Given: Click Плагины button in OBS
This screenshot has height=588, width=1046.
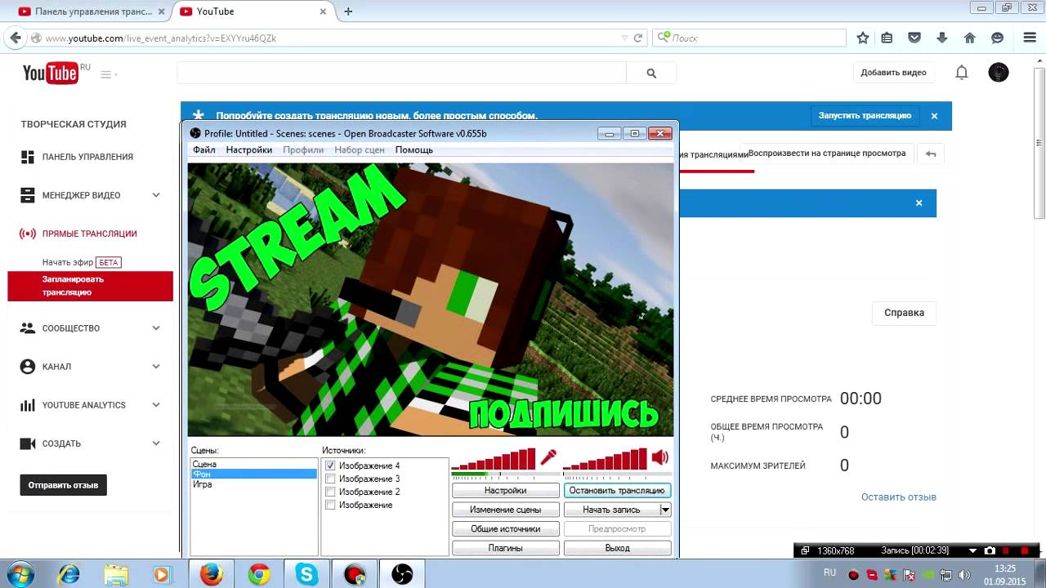Looking at the screenshot, I should [505, 548].
